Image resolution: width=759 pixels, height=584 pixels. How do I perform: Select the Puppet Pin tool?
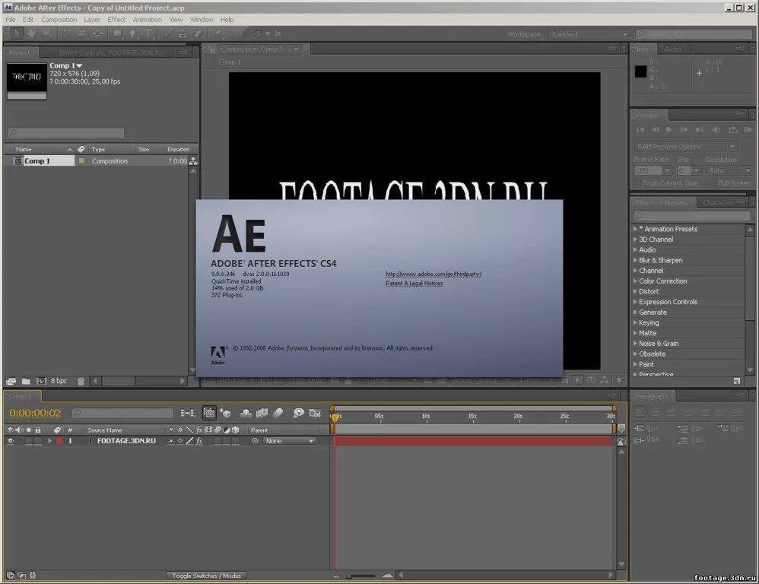(219, 33)
